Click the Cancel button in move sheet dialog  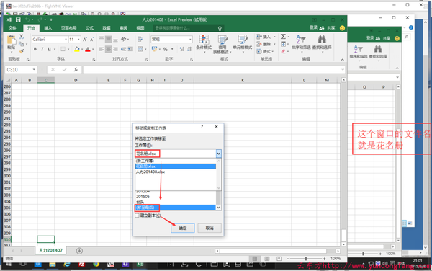[210, 228]
